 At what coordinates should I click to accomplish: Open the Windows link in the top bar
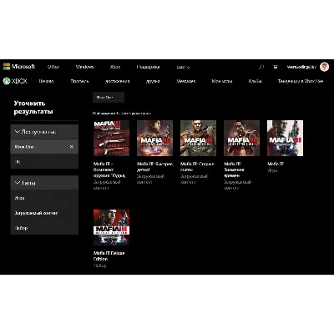(84, 67)
